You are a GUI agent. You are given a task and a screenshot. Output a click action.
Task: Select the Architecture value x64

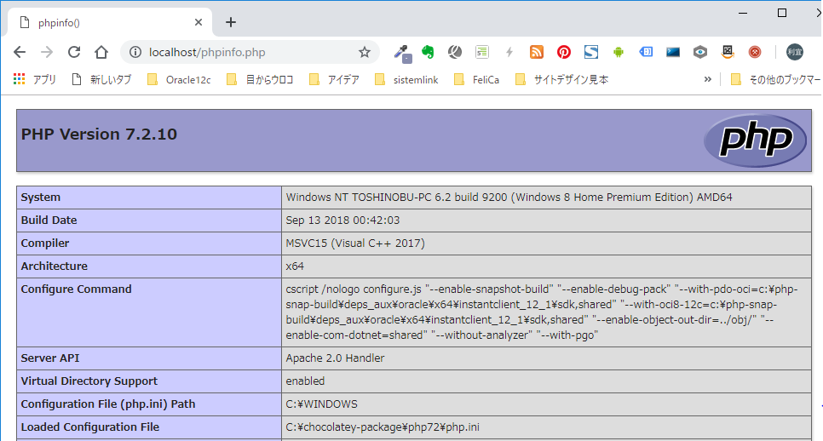point(295,266)
